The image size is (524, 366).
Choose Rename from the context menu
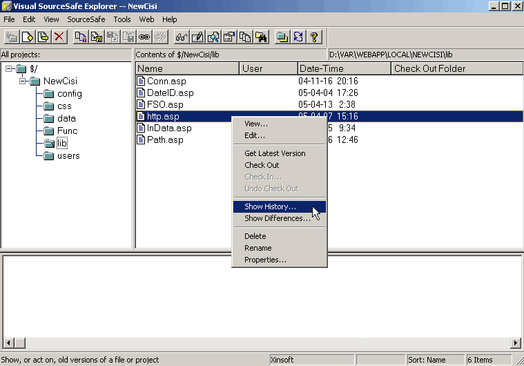280,248
